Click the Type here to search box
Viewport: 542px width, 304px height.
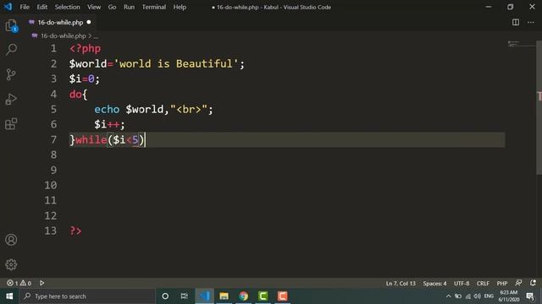(x=87, y=296)
